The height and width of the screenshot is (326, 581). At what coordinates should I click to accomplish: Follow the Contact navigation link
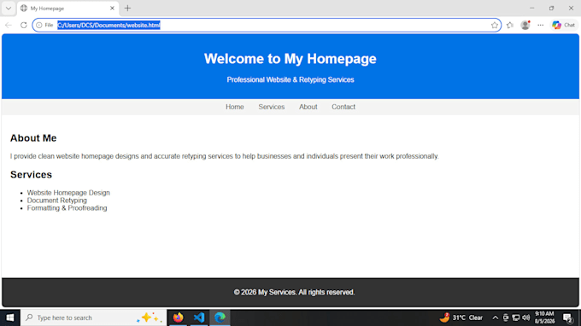click(343, 107)
